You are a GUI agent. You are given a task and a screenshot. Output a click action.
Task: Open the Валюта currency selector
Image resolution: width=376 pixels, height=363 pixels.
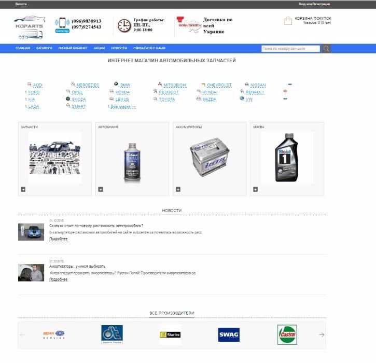click(21, 4)
